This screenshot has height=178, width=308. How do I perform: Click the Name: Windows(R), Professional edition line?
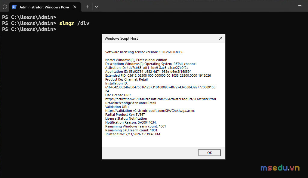[x=136, y=60]
